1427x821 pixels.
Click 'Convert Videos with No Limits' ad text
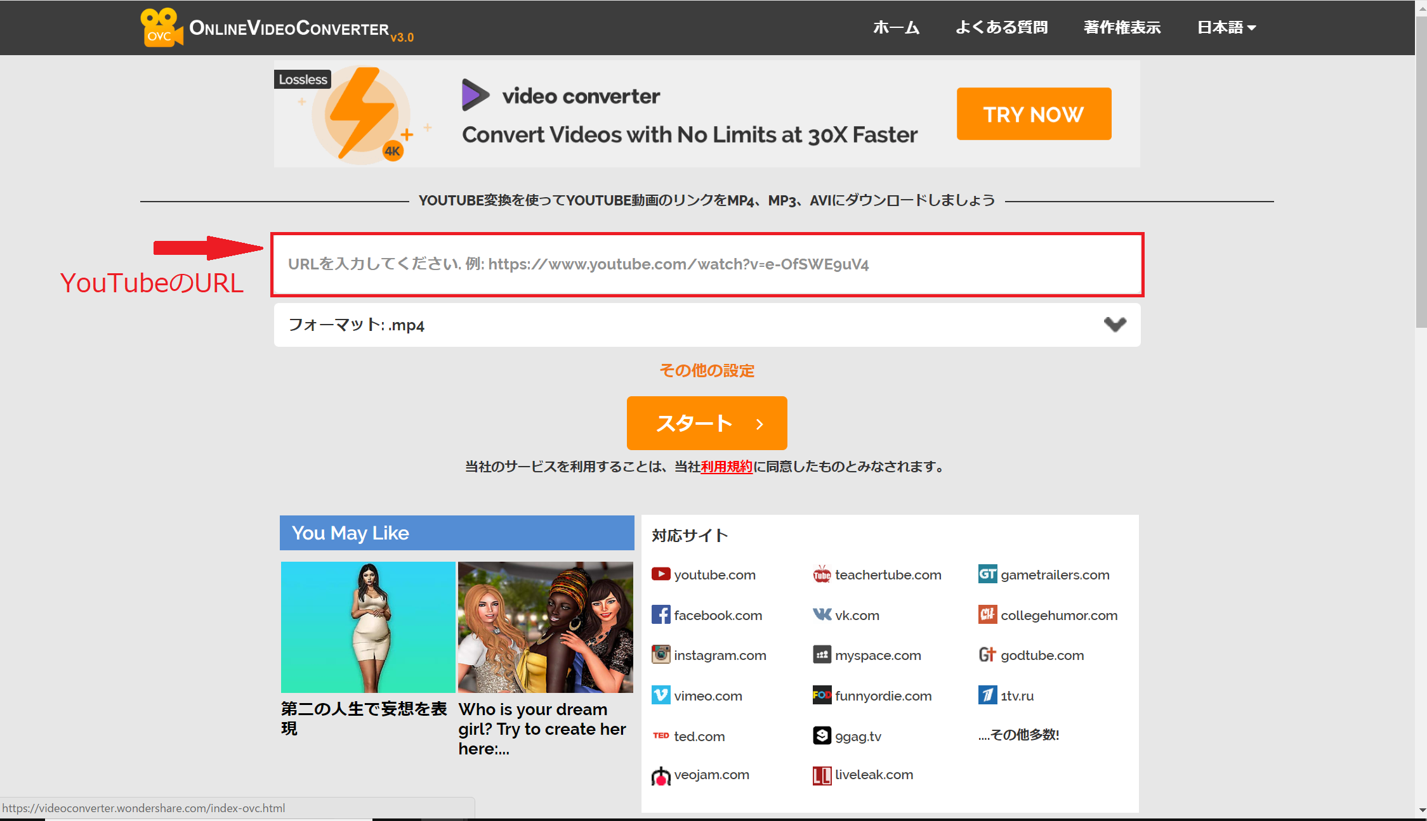[690, 134]
